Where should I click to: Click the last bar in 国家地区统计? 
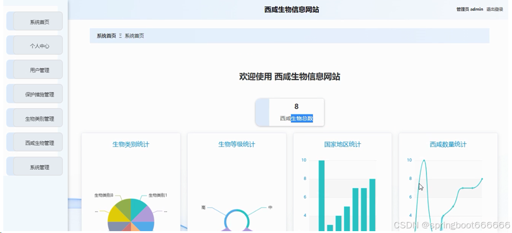(x=372, y=205)
